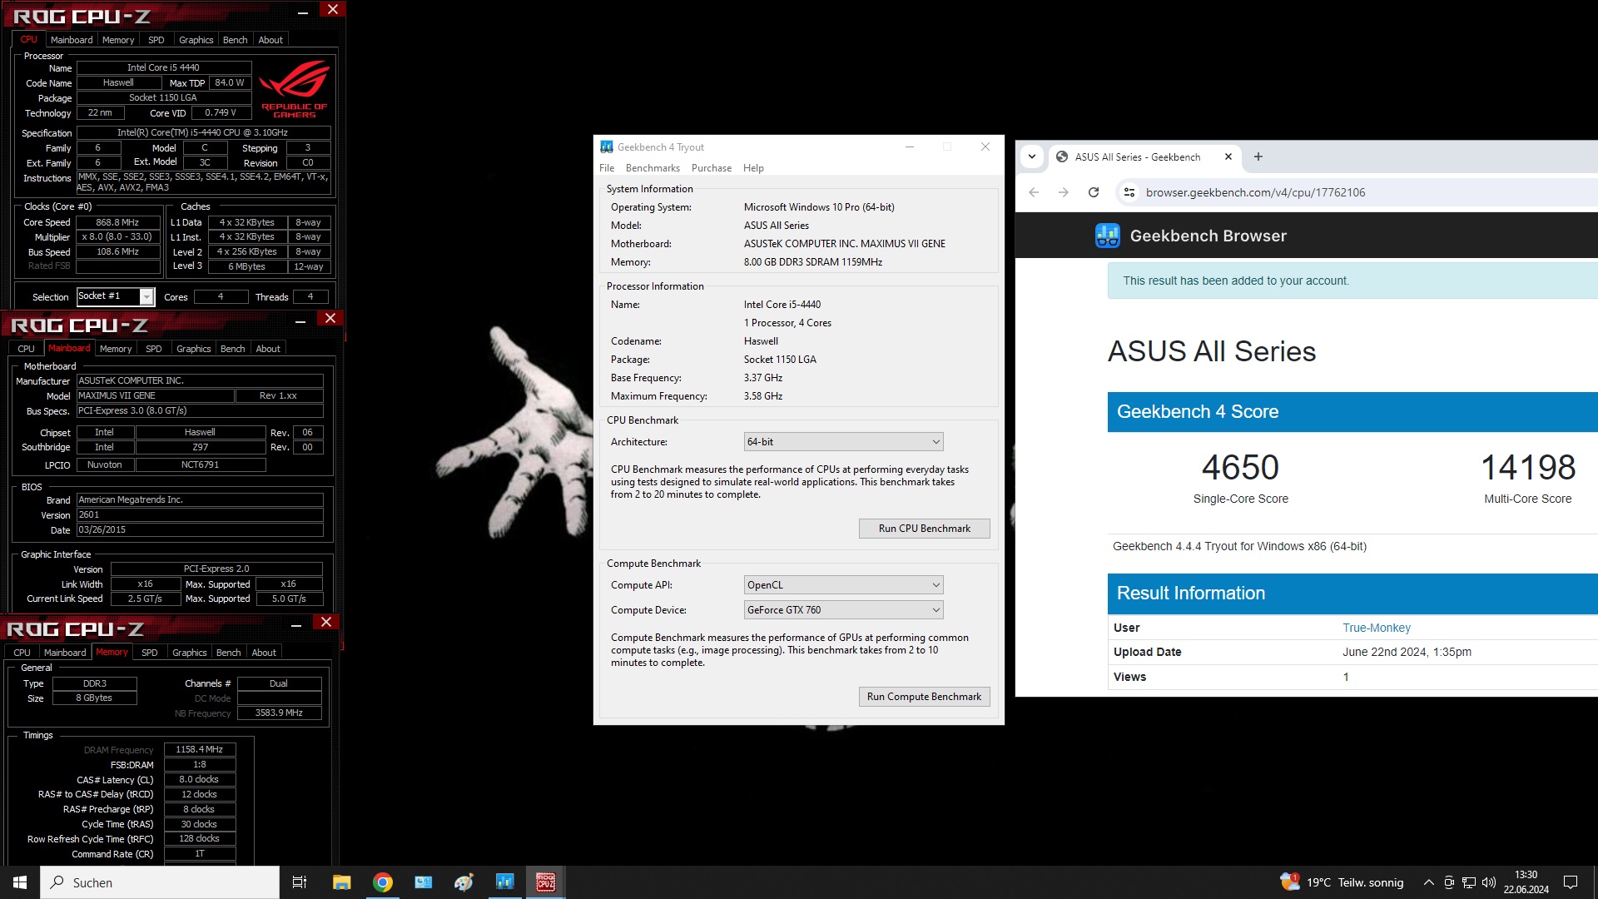Show hidden system tray icons

pos(1429,882)
